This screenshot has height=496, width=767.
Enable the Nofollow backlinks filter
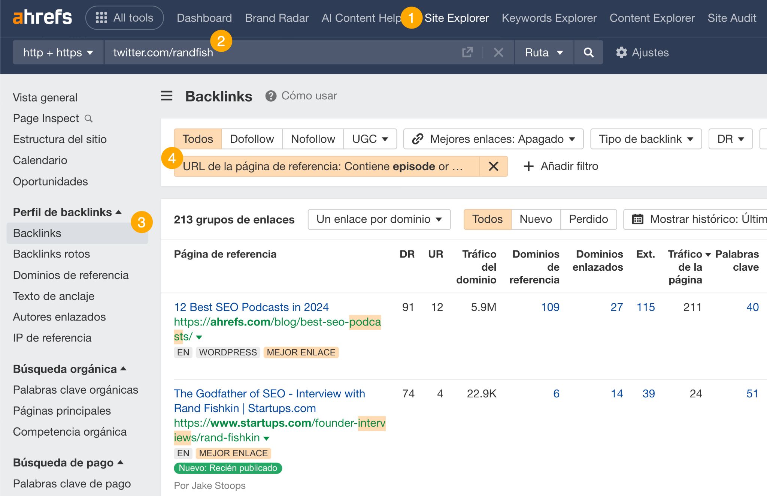(313, 139)
